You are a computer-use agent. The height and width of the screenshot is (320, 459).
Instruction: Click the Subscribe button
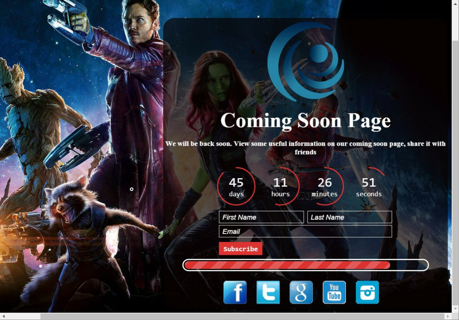241,249
